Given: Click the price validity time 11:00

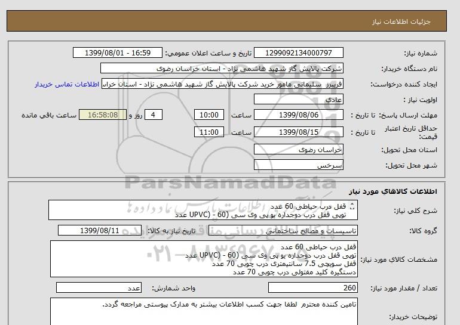Looking at the screenshot, I should coord(210,132).
